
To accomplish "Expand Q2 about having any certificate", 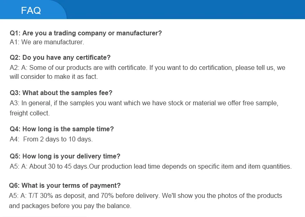I will 60,57.
